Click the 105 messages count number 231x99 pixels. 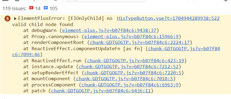click(54, 9)
